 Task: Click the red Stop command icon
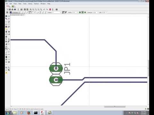coord(50,9)
